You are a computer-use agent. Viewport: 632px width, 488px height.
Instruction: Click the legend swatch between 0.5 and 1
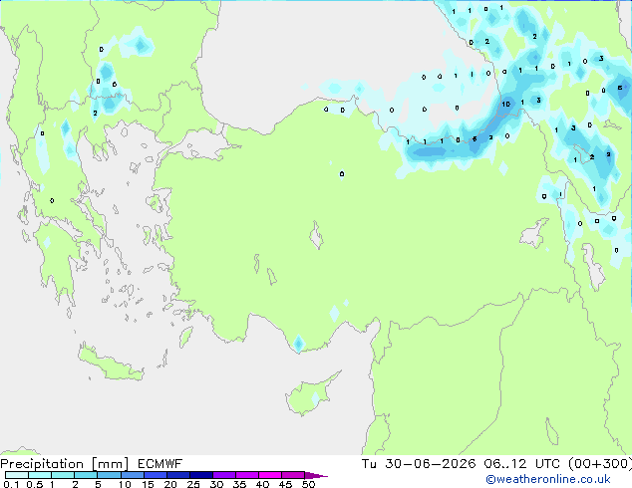(40, 475)
